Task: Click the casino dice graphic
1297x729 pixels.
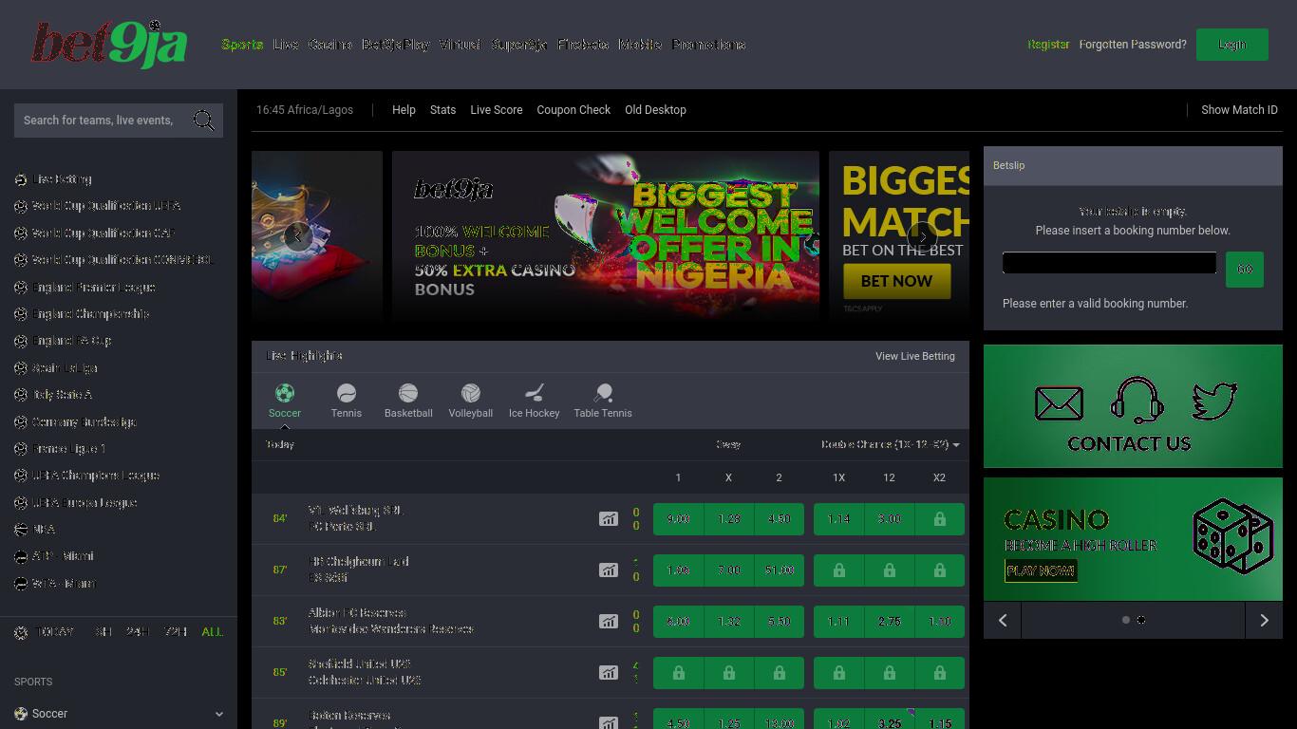Action: click(1232, 536)
